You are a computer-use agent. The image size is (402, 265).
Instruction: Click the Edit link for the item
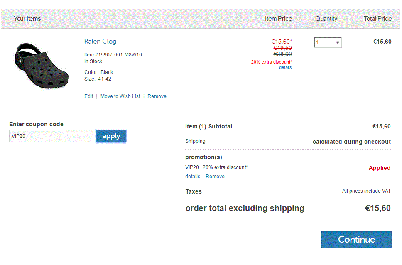tap(89, 96)
